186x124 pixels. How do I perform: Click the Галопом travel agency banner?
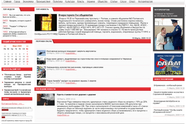click(x=169, y=64)
